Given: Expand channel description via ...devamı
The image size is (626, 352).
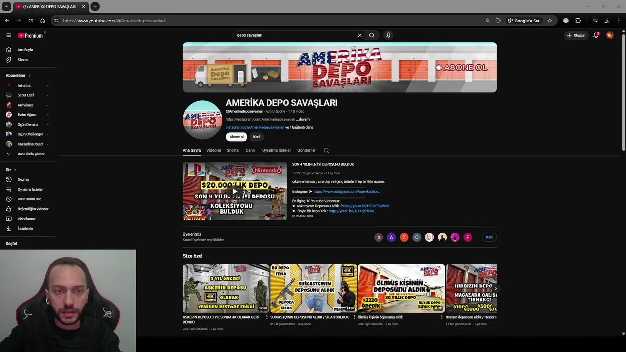Looking at the screenshot, I should [303, 119].
